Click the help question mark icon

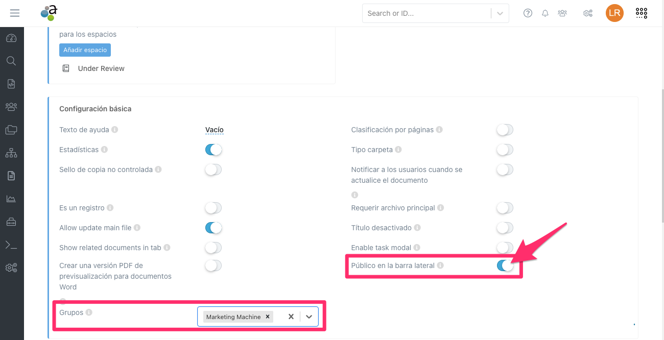pyautogui.click(x=528, y=13)
